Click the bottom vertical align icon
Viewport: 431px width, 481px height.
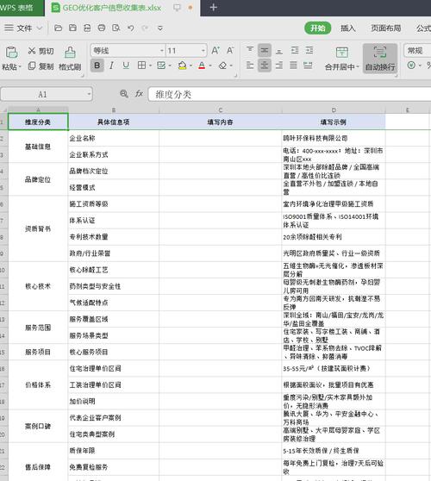(279, 51)
